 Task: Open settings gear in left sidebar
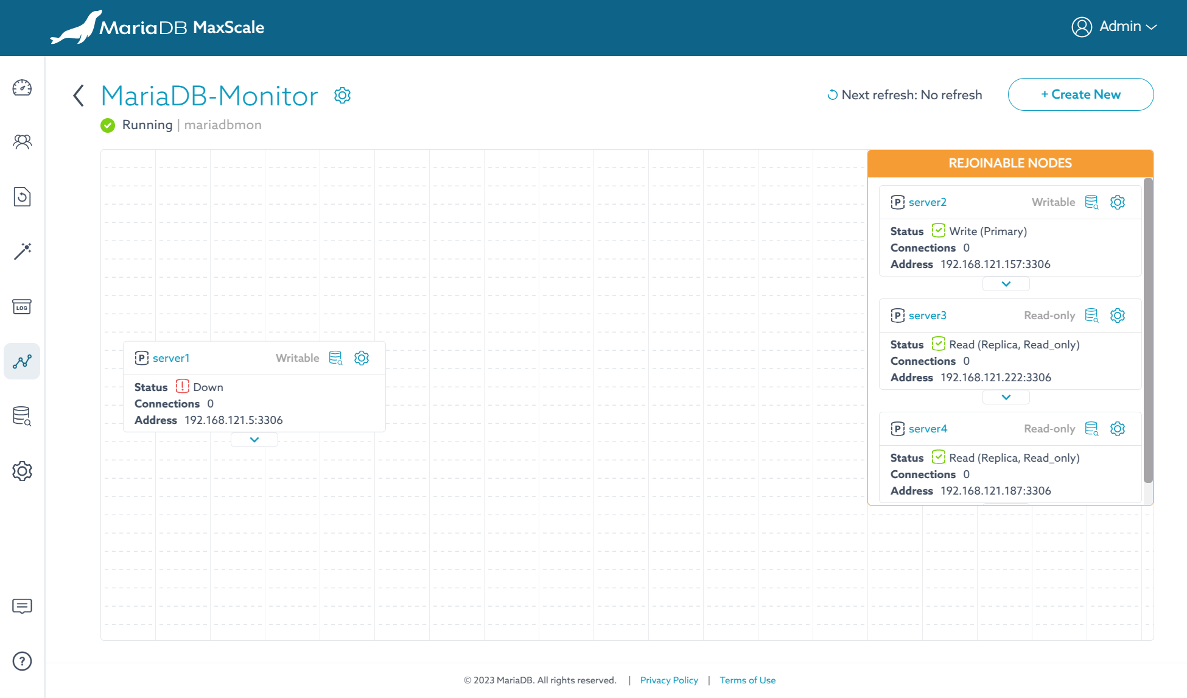[22, 471]
